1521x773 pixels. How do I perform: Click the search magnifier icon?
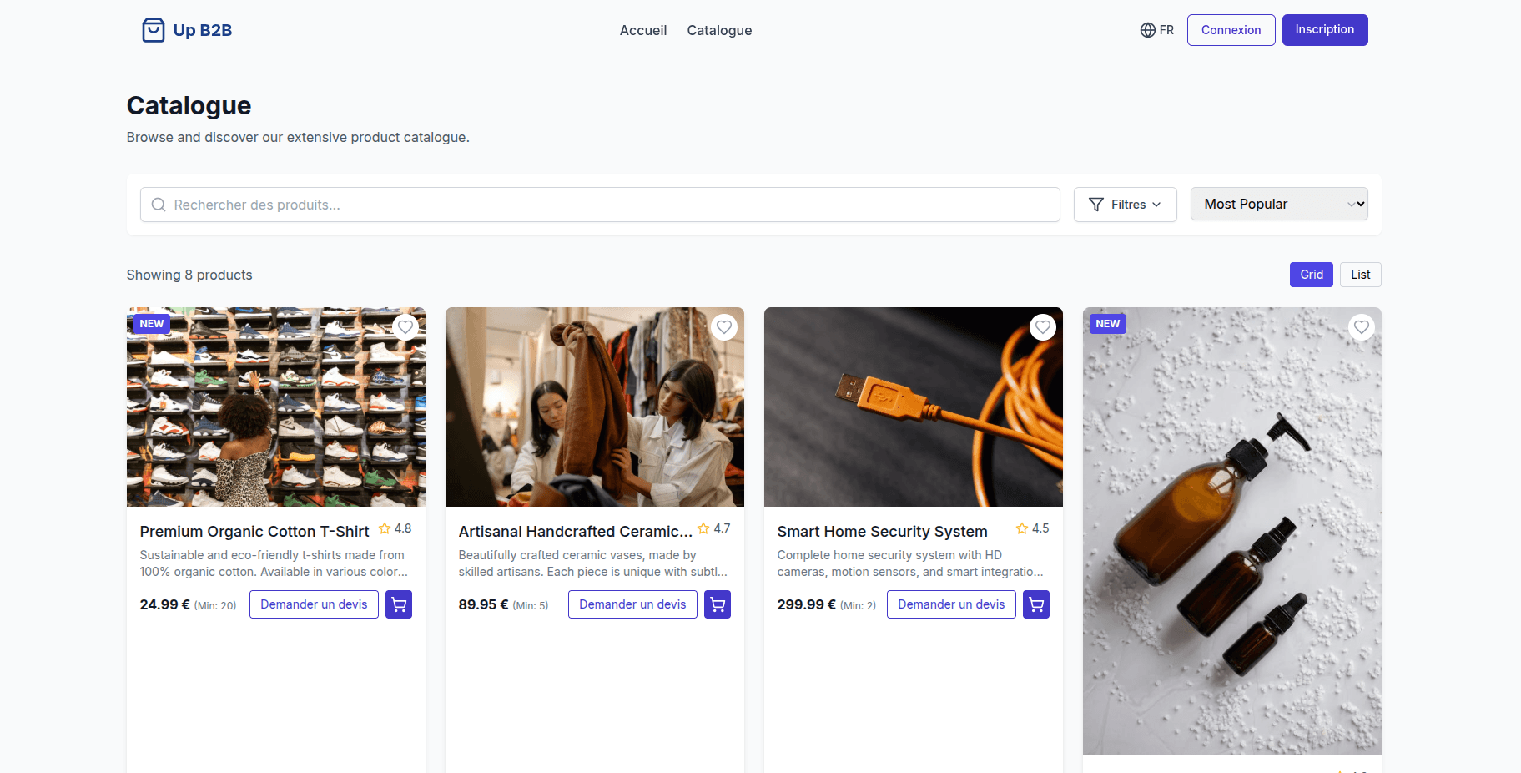pyautogui.click(x=159, y=205)
